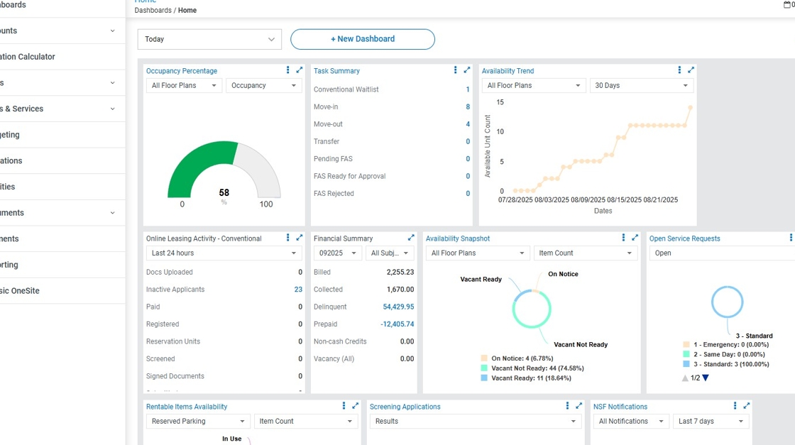795x445 pixels.
Task: Click the Dashboards breadcrumb
Action: (153, 11)
